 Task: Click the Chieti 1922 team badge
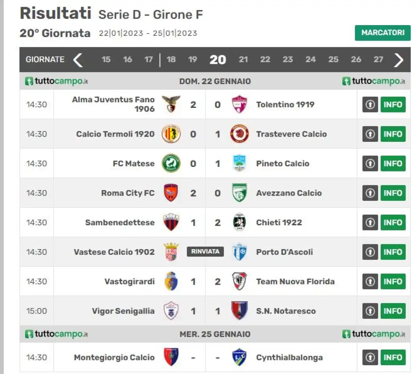(x=239, y=222)
